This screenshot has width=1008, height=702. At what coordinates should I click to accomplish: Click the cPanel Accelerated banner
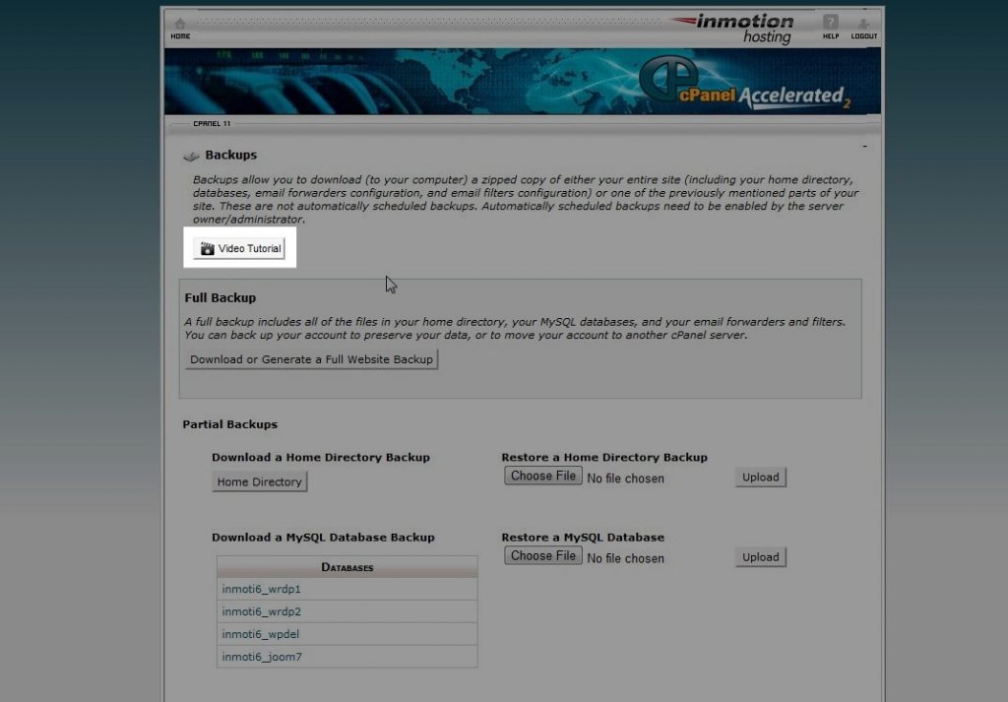(x=522, y=82)
